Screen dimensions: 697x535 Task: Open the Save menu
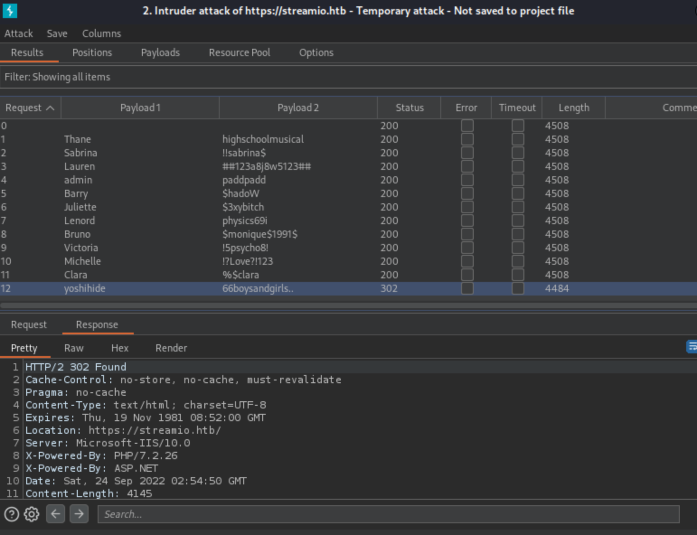[57, 33]
